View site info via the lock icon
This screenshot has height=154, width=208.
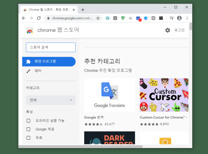[x=48, y=18]
